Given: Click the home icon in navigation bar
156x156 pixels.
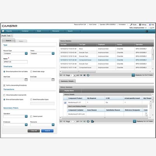Looking at the screenshot, I should pos(3,31).
